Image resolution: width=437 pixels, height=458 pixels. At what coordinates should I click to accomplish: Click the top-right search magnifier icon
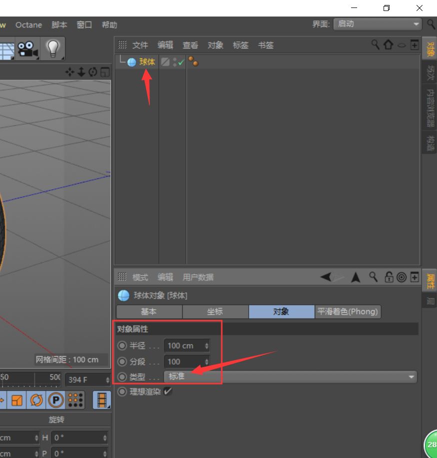431,24
